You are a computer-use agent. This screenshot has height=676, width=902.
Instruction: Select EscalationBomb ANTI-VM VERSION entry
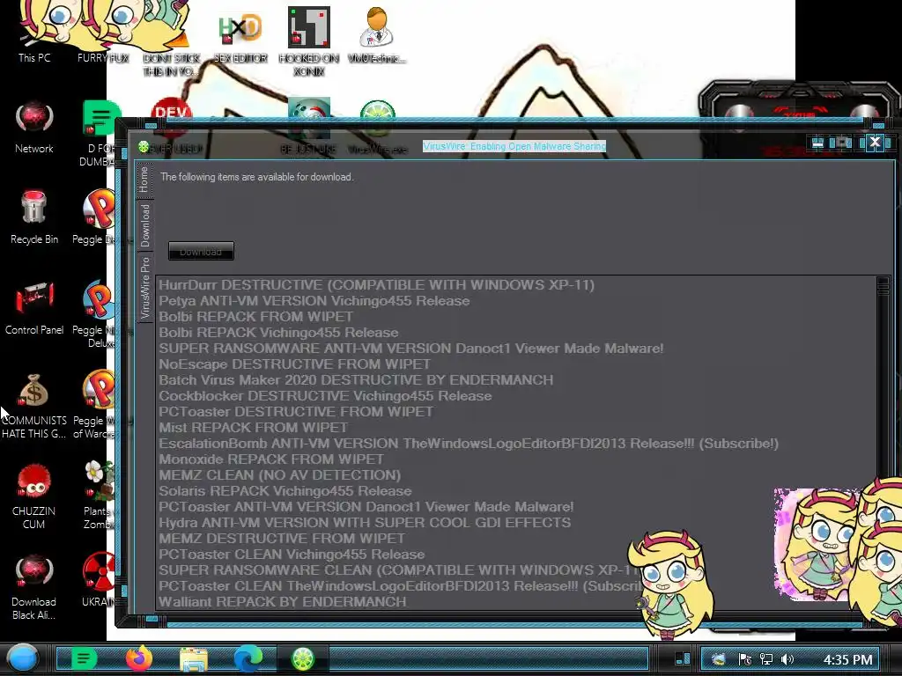(469, 444)
